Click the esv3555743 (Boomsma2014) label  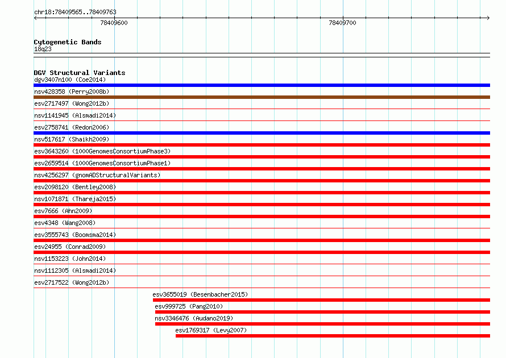[x=75, y=235]
